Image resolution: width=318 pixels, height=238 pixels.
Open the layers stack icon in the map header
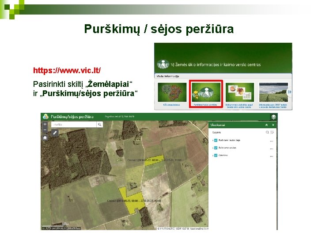(273, 117)
